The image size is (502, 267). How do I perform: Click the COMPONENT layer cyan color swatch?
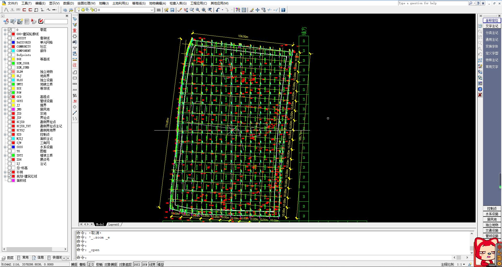pos(13,51)
